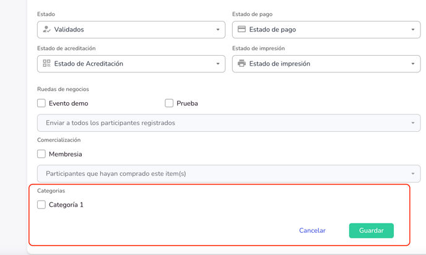Click the Cancelar link

pyautogui.click(x=312, y=231)
